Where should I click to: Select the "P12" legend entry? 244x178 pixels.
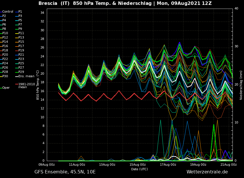[4, 38]
